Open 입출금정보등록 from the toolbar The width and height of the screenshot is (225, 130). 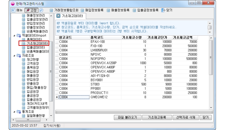pyautogui.click(x=145, y=10)
